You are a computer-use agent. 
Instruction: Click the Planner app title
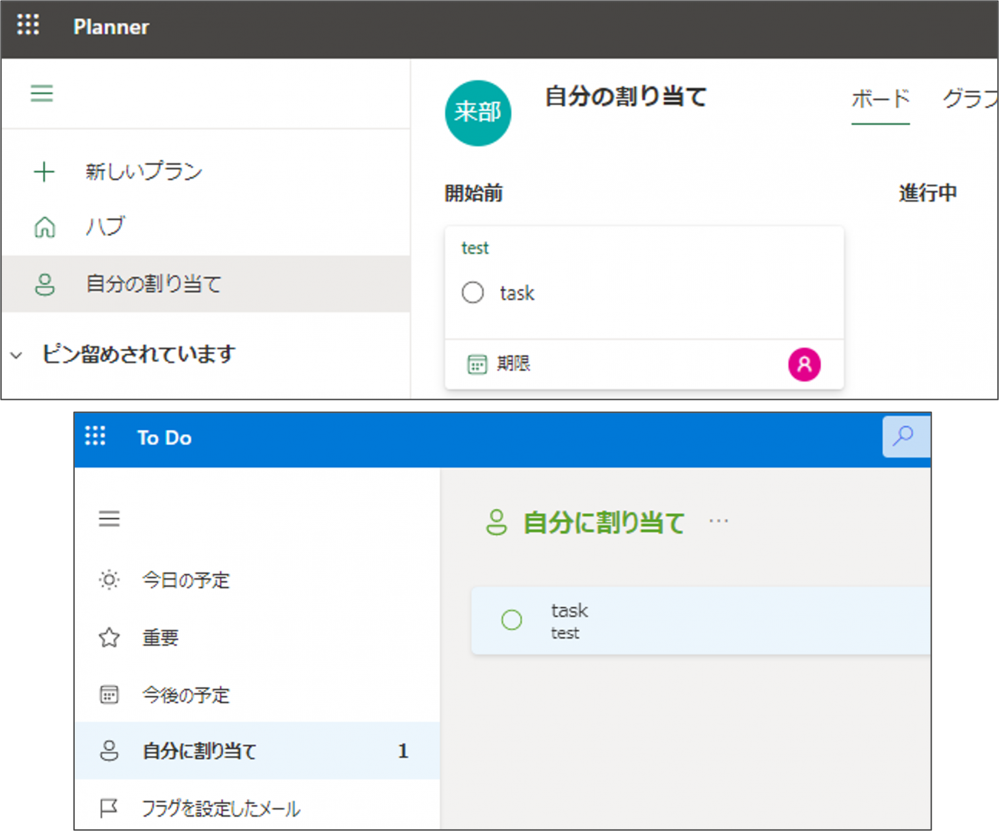click(111, 27)
